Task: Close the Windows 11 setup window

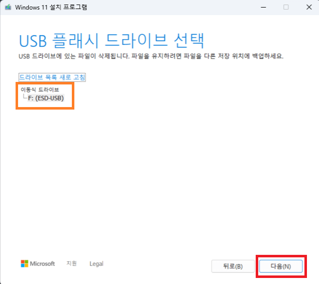Action: pos(309,8)
